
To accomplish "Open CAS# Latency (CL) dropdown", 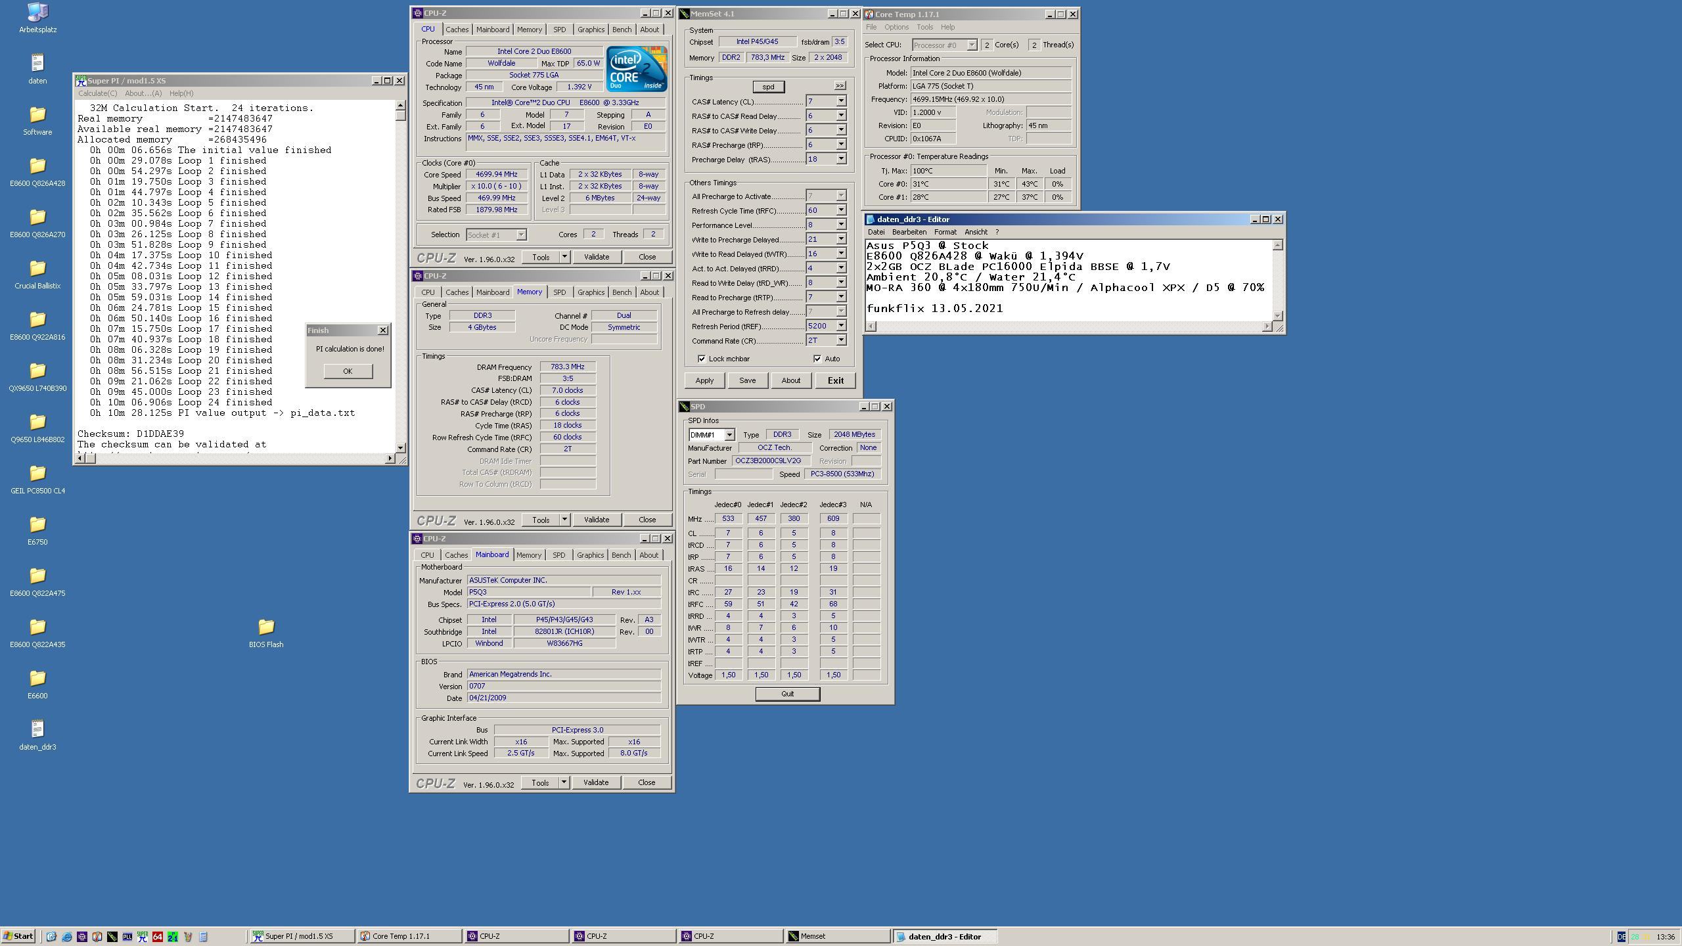I will [840, 101].
